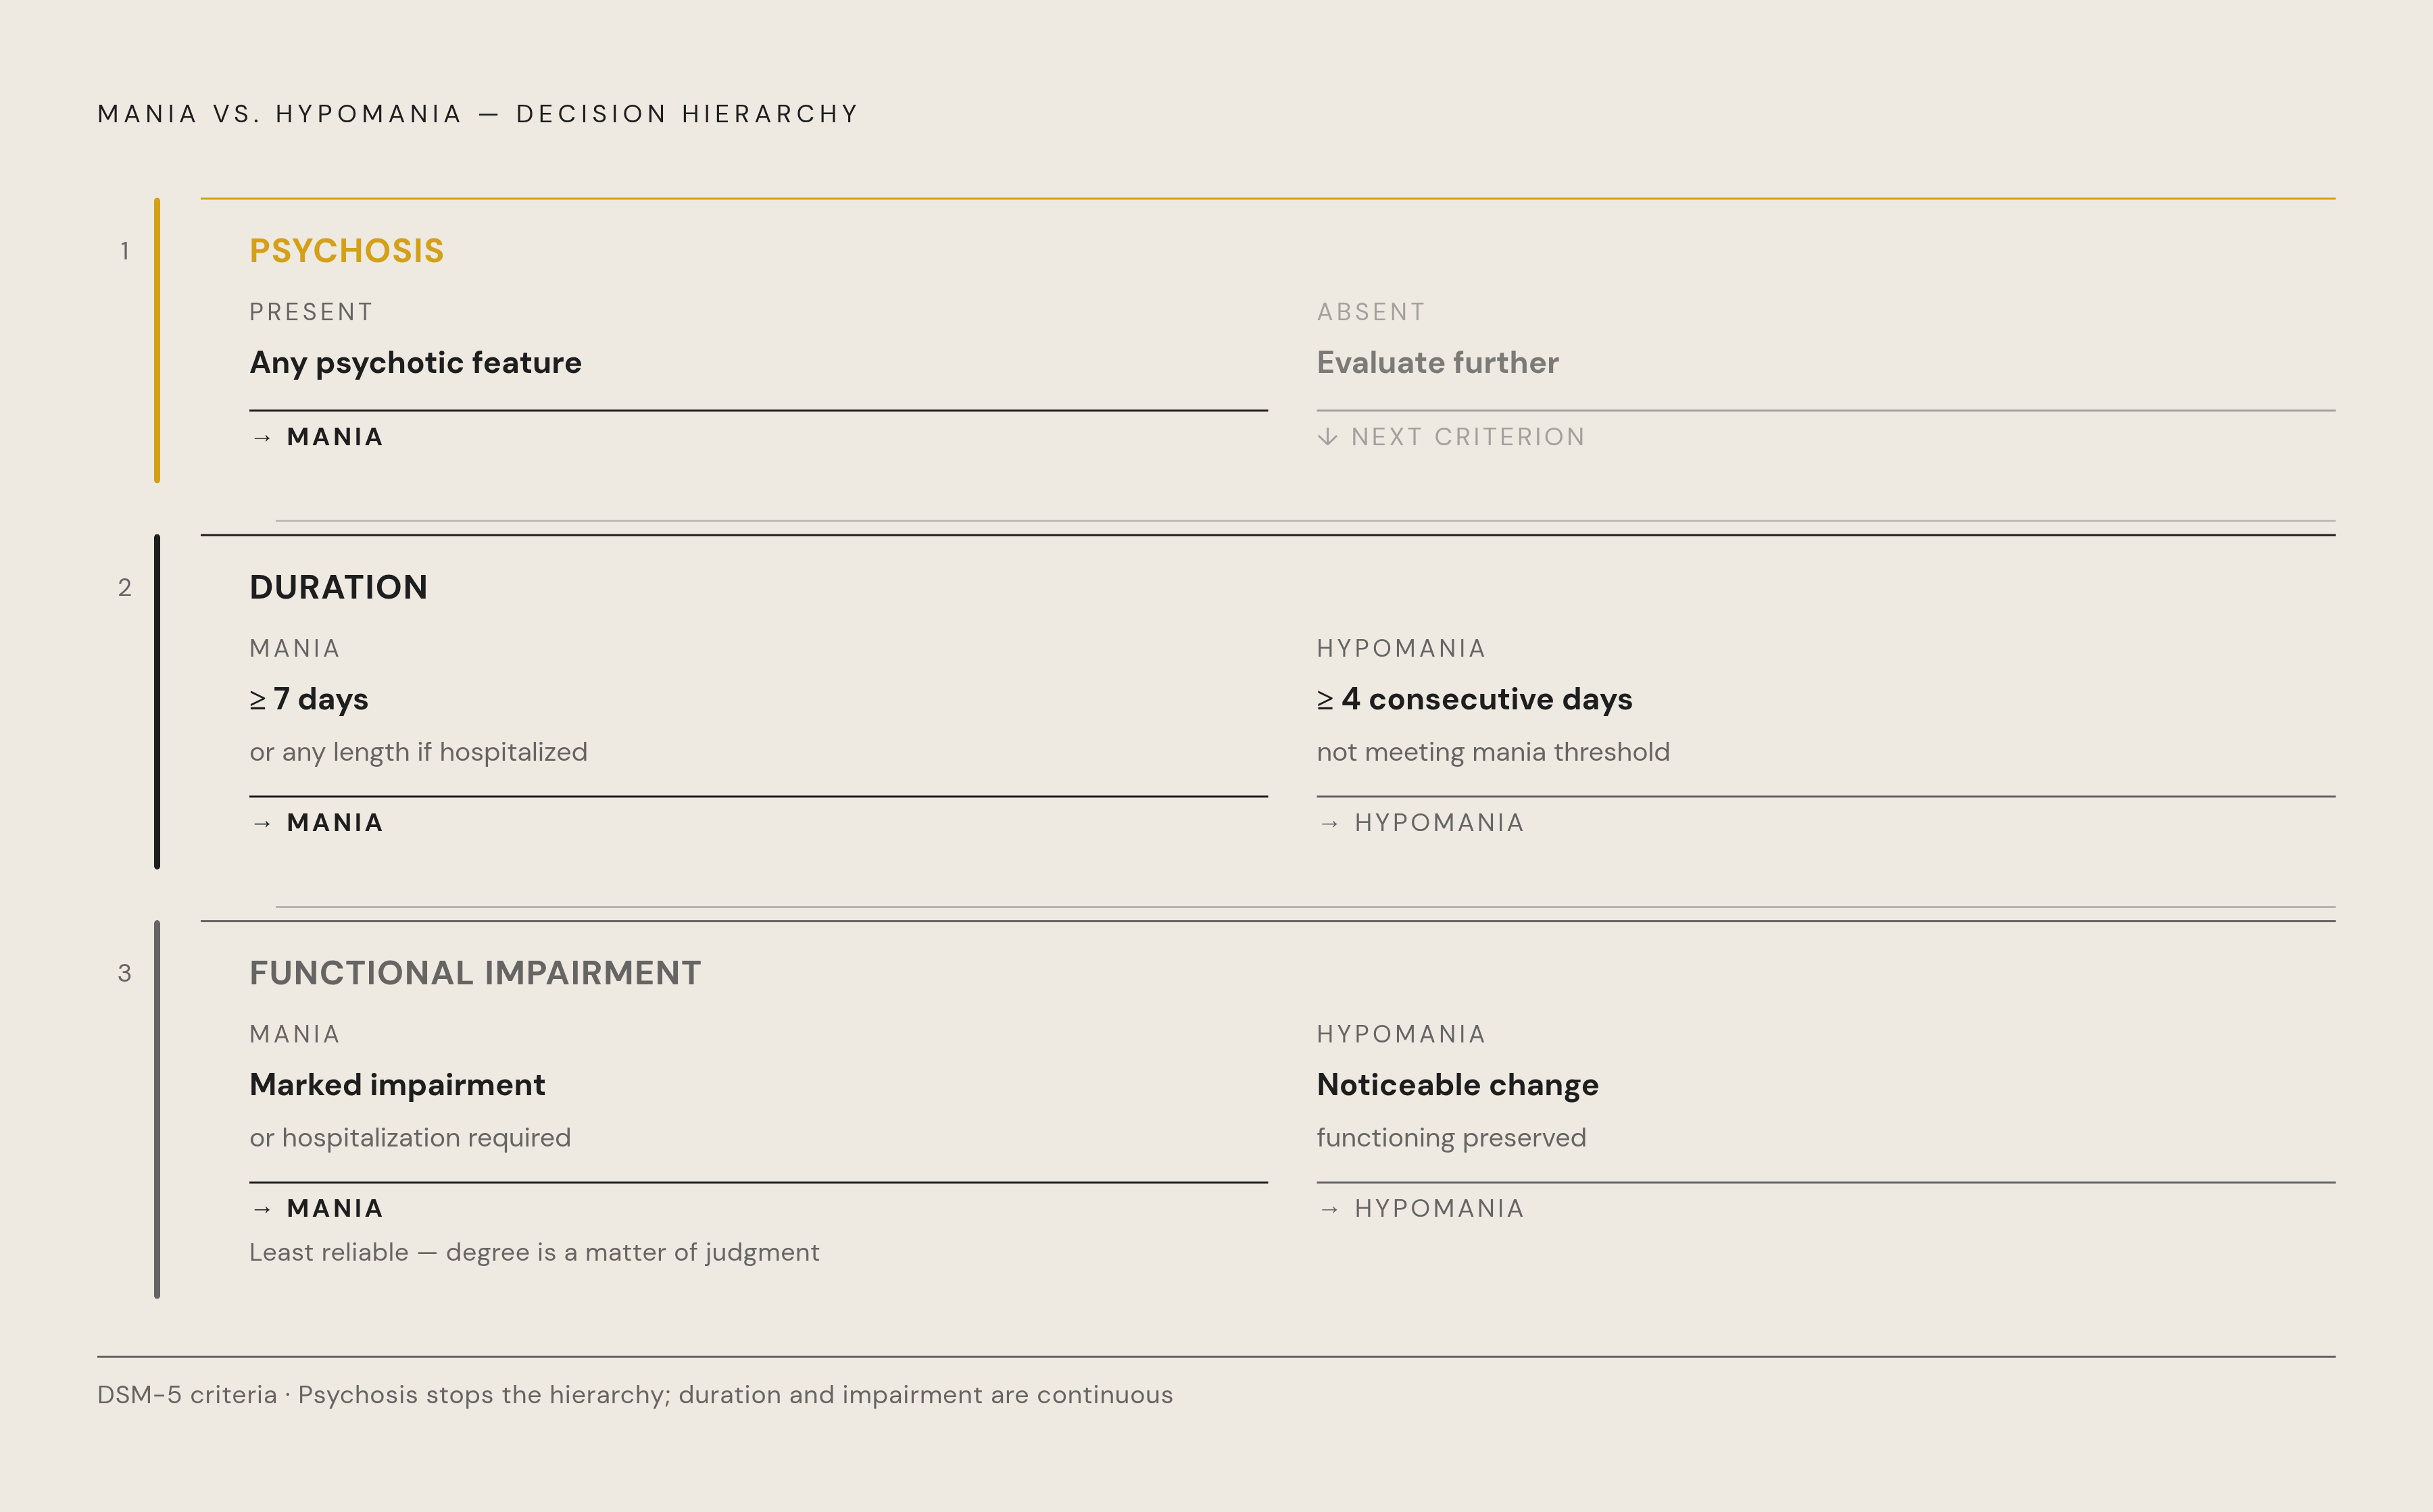
Task: Click the DSM-5 criteria footnote
Action: 635,1395
